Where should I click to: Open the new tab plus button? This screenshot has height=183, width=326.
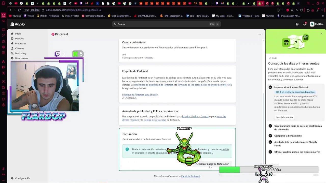tap(298, 3)
